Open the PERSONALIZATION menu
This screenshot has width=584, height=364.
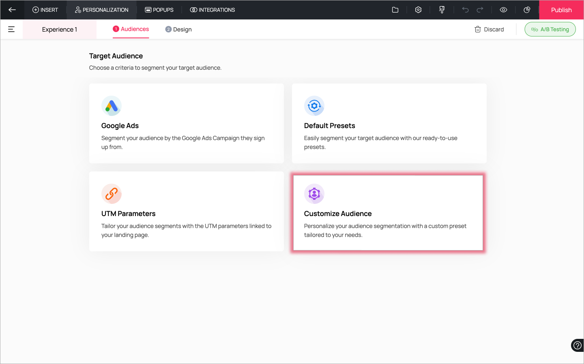[101, 10]
